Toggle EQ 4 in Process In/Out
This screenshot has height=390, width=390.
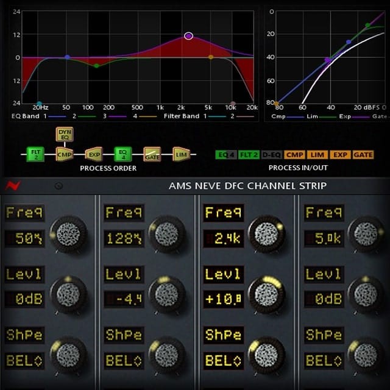[226, 155]
